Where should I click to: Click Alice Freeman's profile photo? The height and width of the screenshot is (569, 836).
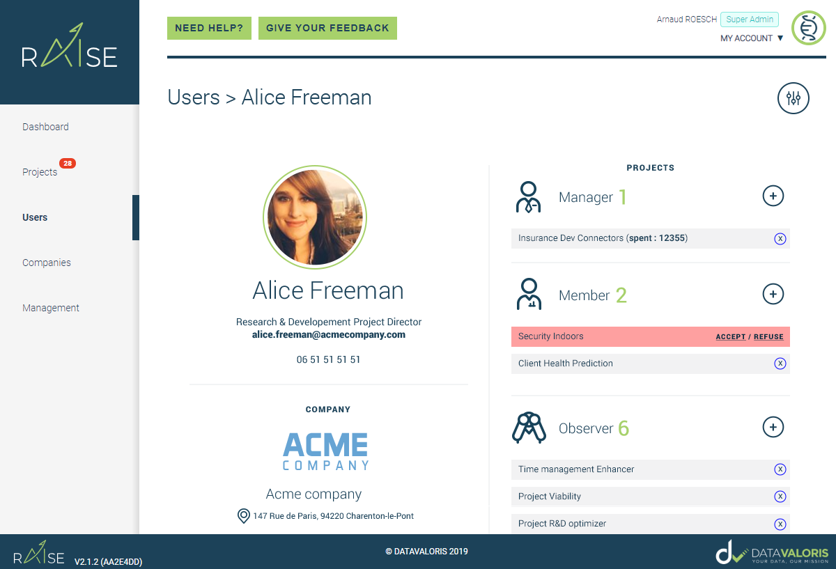click(315, 217)
